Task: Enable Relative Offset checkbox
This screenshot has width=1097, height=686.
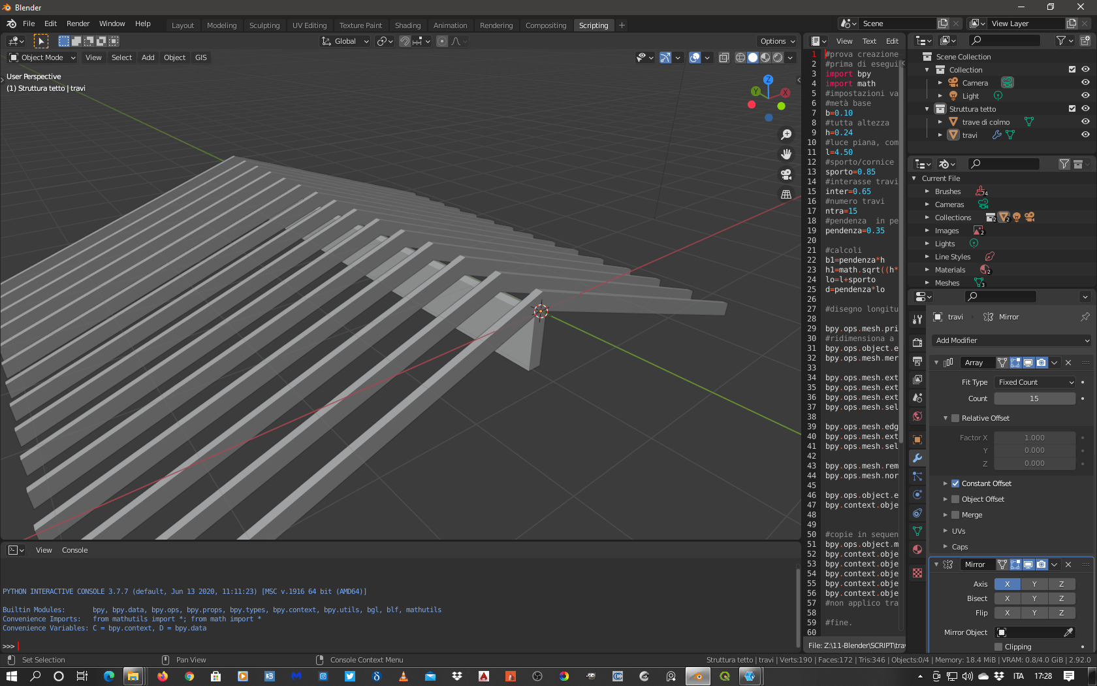Action: pyautogui.click(x=955, y=418)
